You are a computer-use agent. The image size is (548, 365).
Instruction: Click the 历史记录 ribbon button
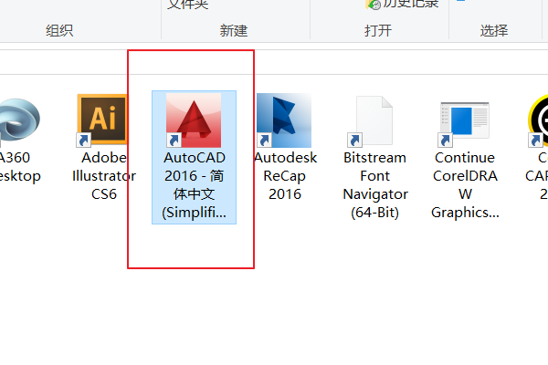pyautogui.click(x=403, y=5)
